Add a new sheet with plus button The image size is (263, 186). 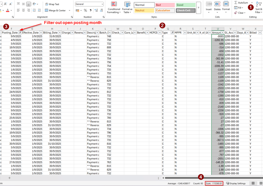coord(9,178)
